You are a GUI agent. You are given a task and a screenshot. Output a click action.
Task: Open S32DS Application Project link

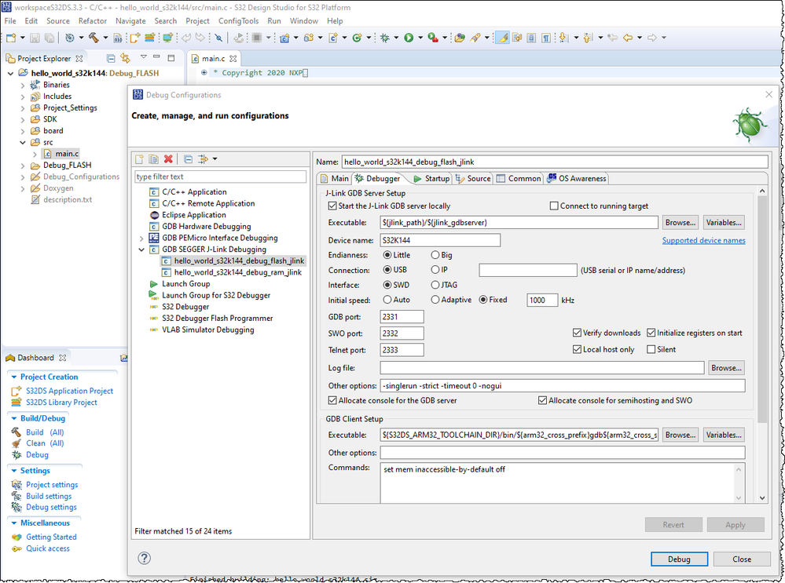coord(70,391)
